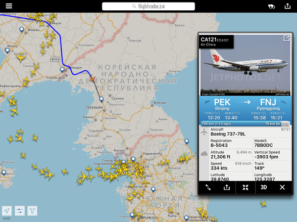The height and width of the screenshot is (222, 297).
Task: Click the flight progress bar
Action: tap(246, 124)
